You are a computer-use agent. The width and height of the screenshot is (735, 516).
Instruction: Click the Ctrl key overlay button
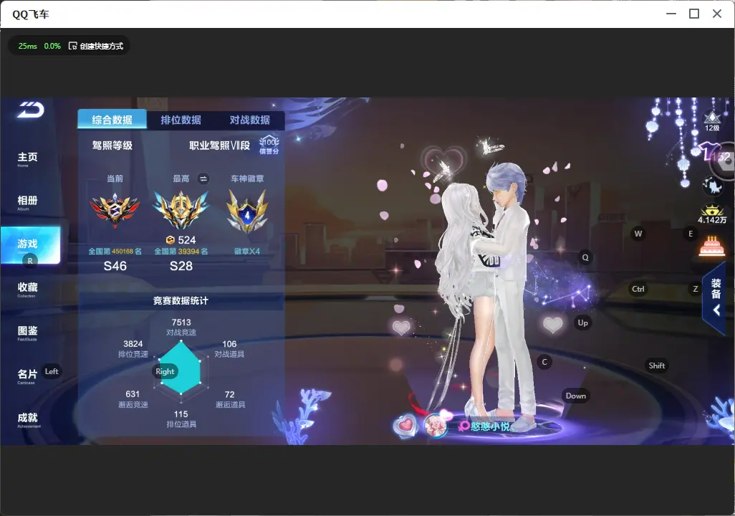tap(638, 289)
